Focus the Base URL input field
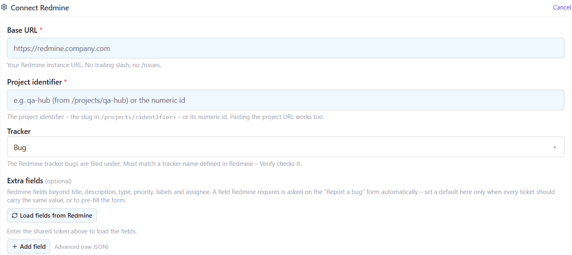The height and width of the screenshot is (255, 572). click(x=286, y=48)
